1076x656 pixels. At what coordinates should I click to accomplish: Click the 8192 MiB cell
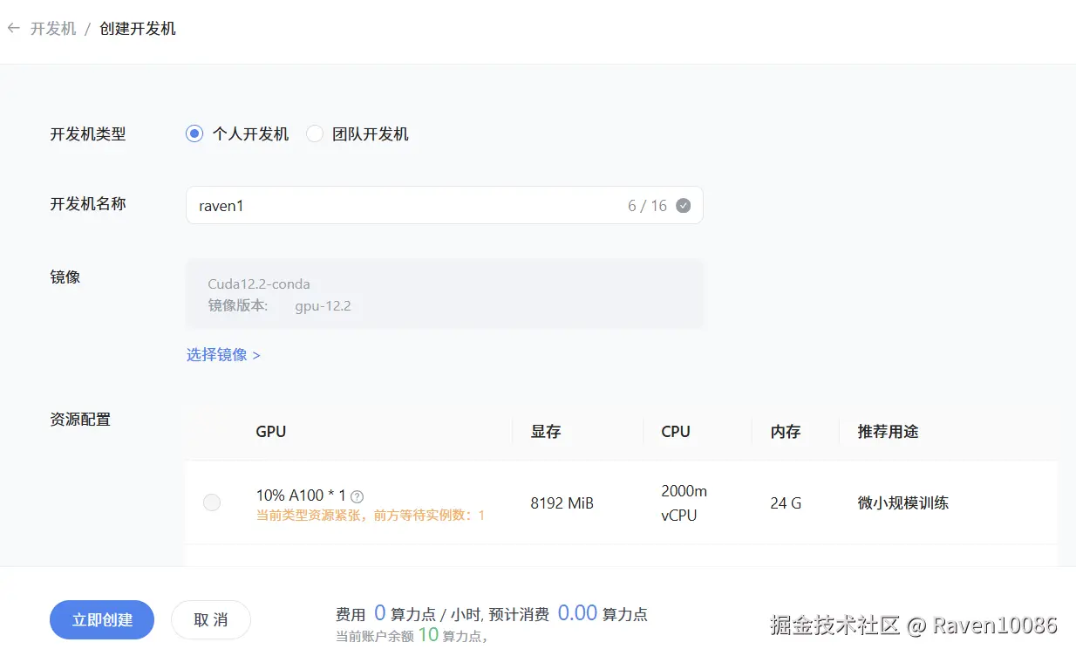562,503
